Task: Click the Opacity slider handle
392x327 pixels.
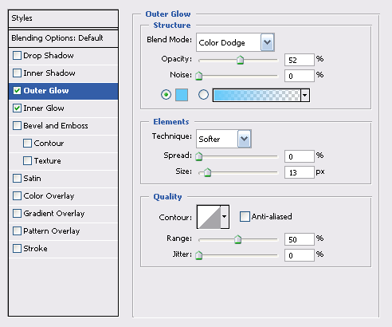Action: coord(240,60)
